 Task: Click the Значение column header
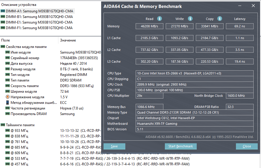pos(68,40)
